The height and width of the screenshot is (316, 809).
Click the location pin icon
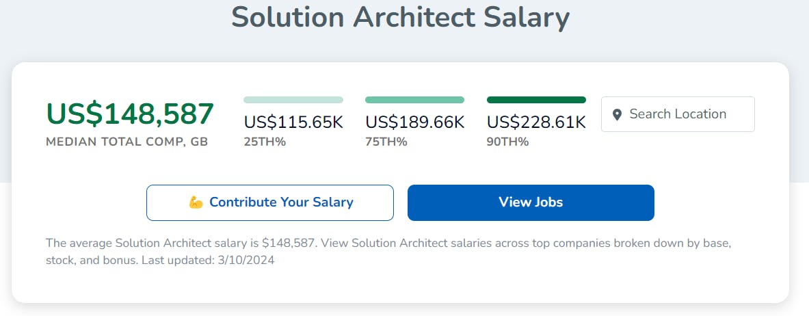coord(617,115)
